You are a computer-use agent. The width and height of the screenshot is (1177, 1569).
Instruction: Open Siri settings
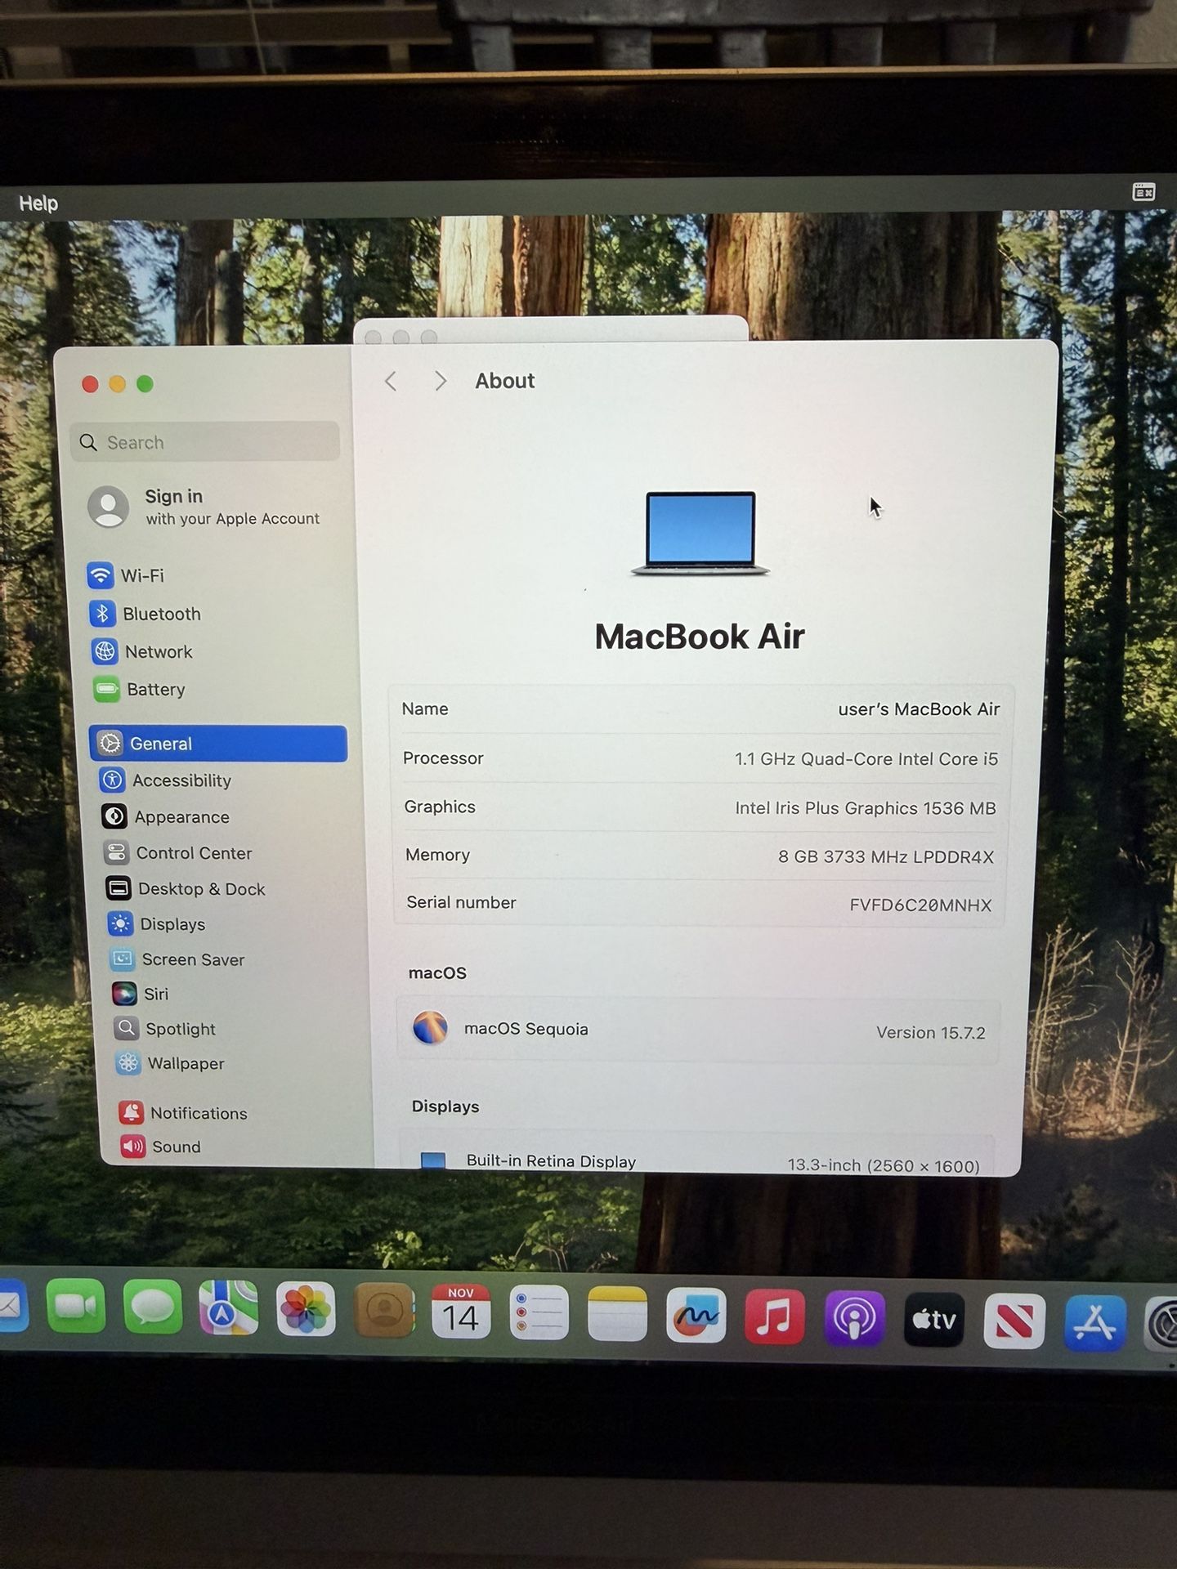[141, 994]
